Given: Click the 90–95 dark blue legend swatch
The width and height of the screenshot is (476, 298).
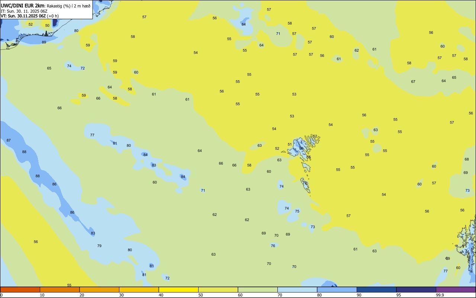Looking at the screenshot, I should click(376, 289).
